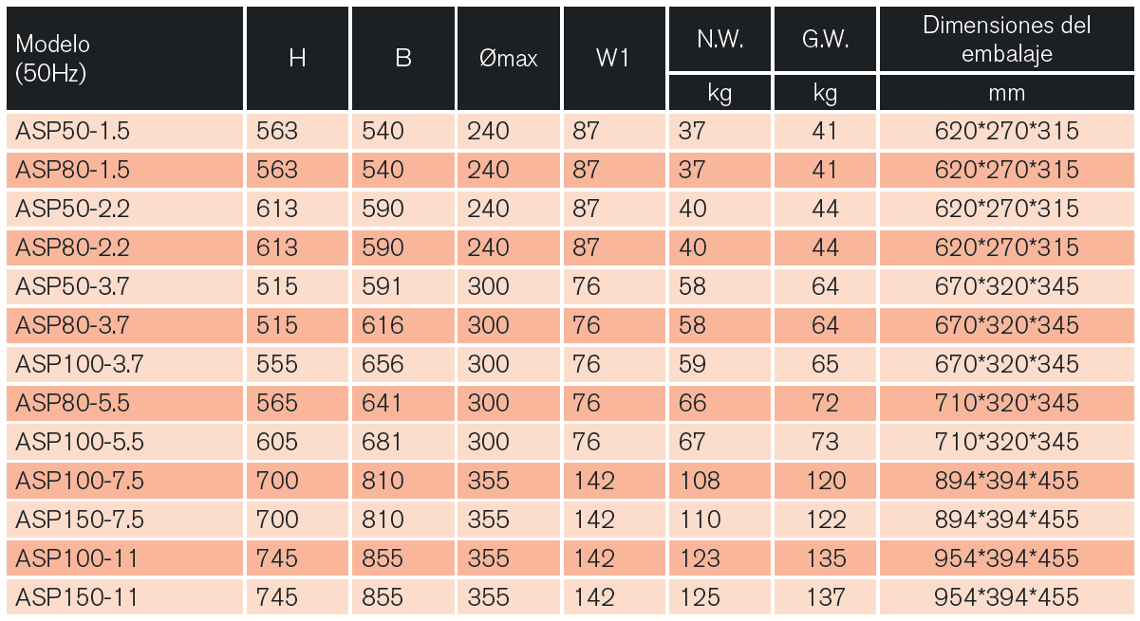
Task: Click the mm unit header cell
Action: pyautogui.click(x=1006, y=93)
